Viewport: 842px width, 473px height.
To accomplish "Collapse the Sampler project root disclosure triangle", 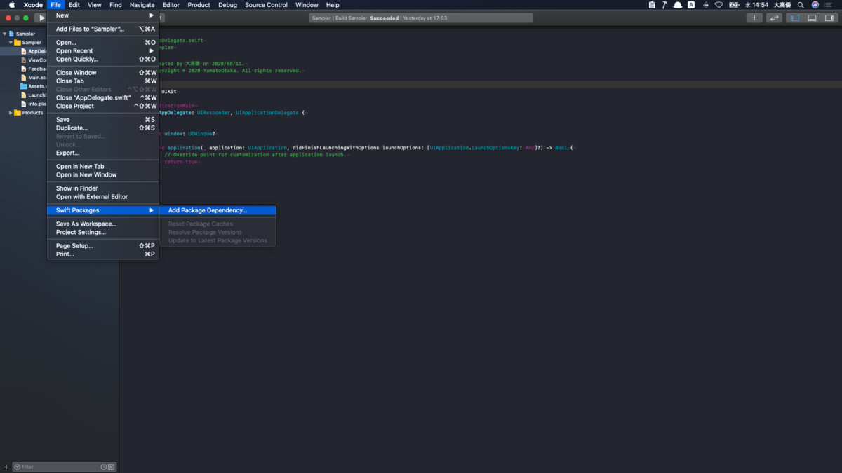I will [4, 34].
